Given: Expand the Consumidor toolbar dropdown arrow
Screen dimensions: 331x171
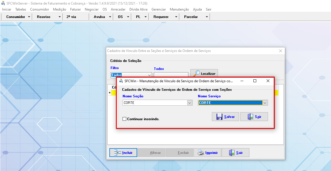Looking at the screenshot, I should pos(29,17).
